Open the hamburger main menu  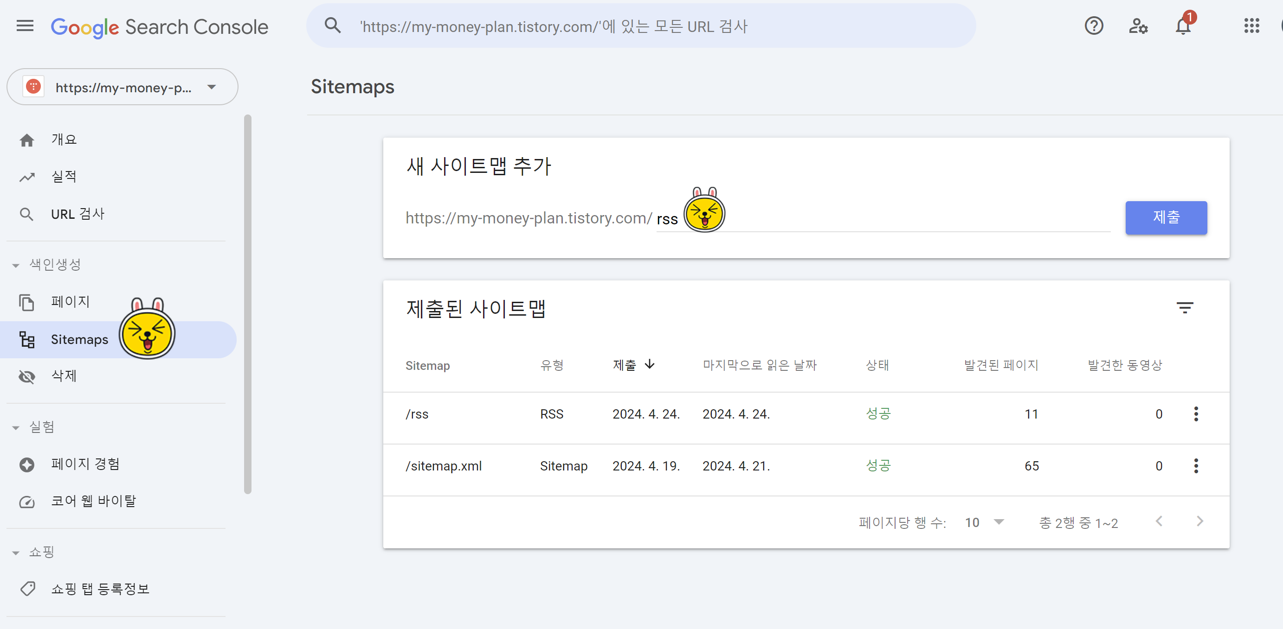click(x=25, y=26)
